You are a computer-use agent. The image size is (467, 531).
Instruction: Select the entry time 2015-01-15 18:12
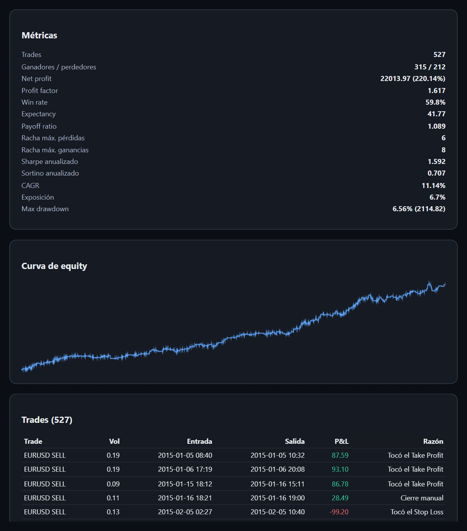[x=185, y=484]
